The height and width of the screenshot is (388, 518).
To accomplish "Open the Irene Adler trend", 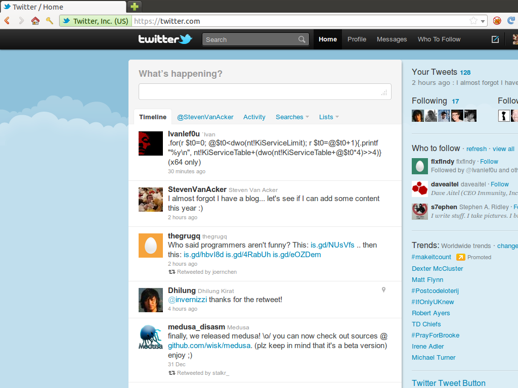I will tap(428, 347).
